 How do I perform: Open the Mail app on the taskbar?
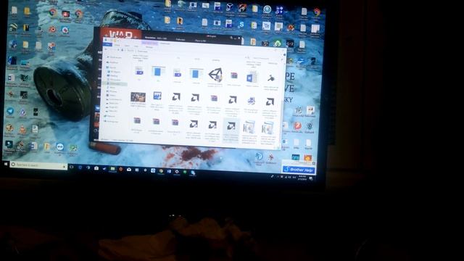pyautogui.click(x=129, y=169)
